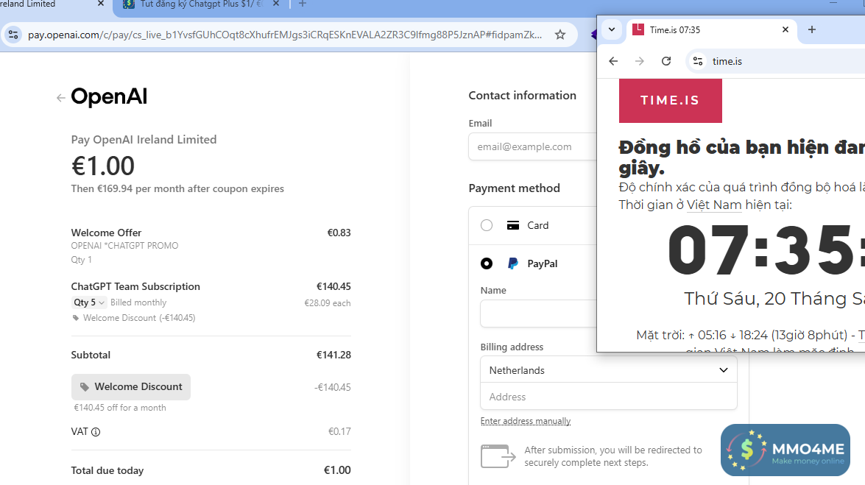Bookmark this page with the star icon
865x485 pixels.
560,35
